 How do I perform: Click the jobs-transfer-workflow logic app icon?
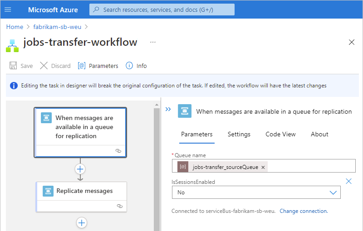[12, 45]
